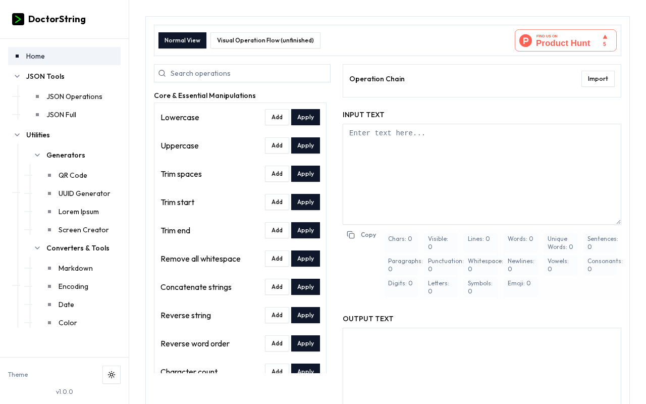
Task: Click the Home bullet icon in the sidebar
Action: [x=17, y=56]
